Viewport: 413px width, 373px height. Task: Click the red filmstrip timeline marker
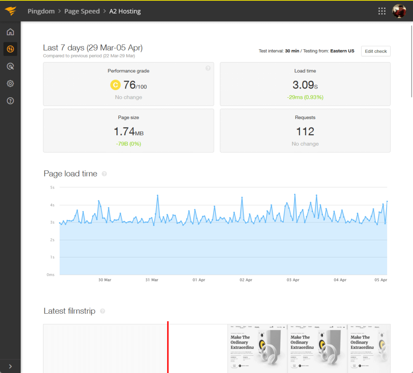(x=168, y=347)
